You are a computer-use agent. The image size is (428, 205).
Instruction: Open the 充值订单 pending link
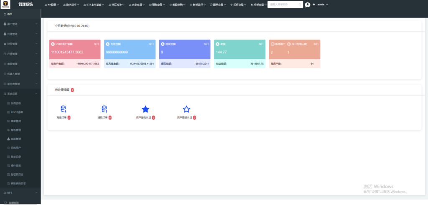tap(64, 118)
